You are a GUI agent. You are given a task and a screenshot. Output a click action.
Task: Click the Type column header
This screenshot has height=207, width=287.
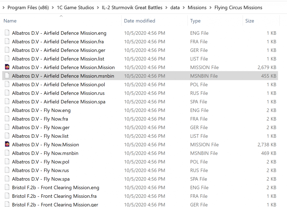coord(195,21)
